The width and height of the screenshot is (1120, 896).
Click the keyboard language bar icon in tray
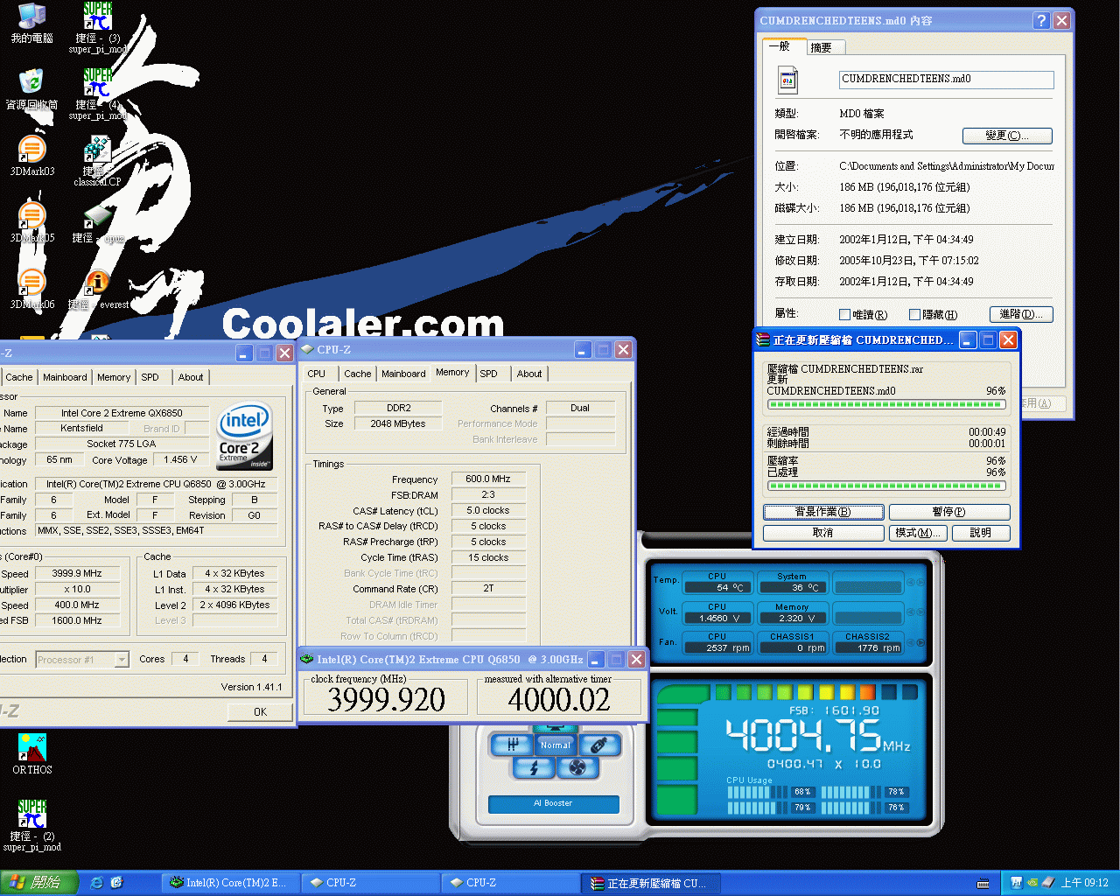click(x=983, y=883)
